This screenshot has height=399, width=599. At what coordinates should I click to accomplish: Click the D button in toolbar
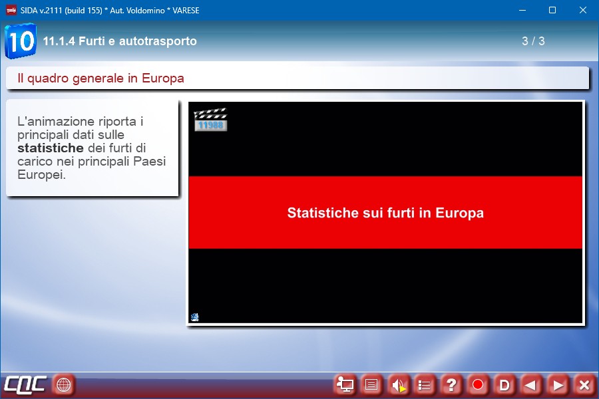tap(504, 384)
